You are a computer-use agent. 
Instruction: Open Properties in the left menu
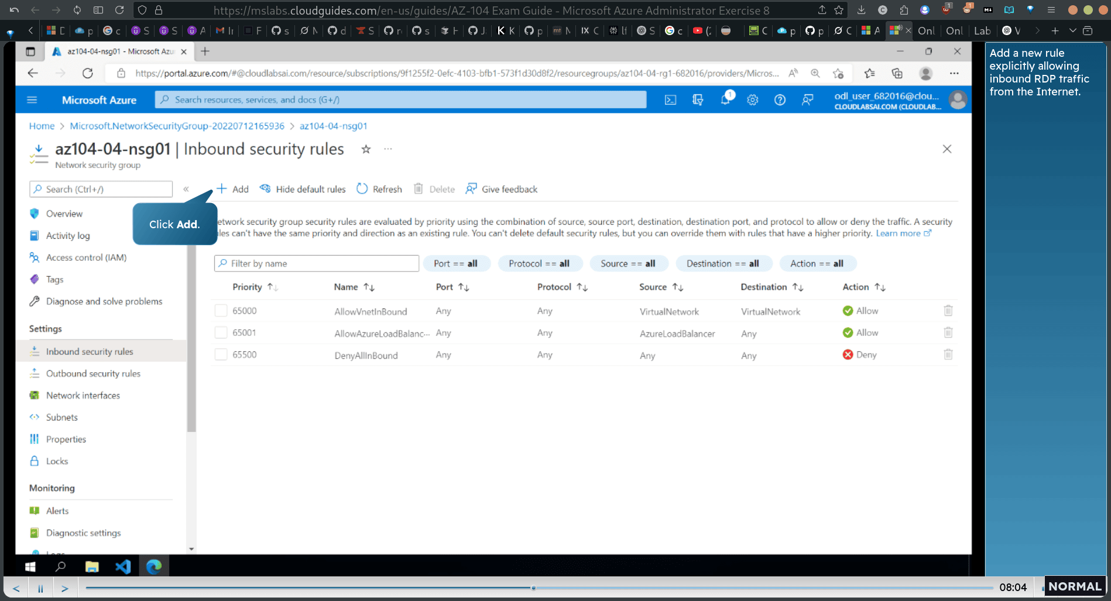pos(66,439)
